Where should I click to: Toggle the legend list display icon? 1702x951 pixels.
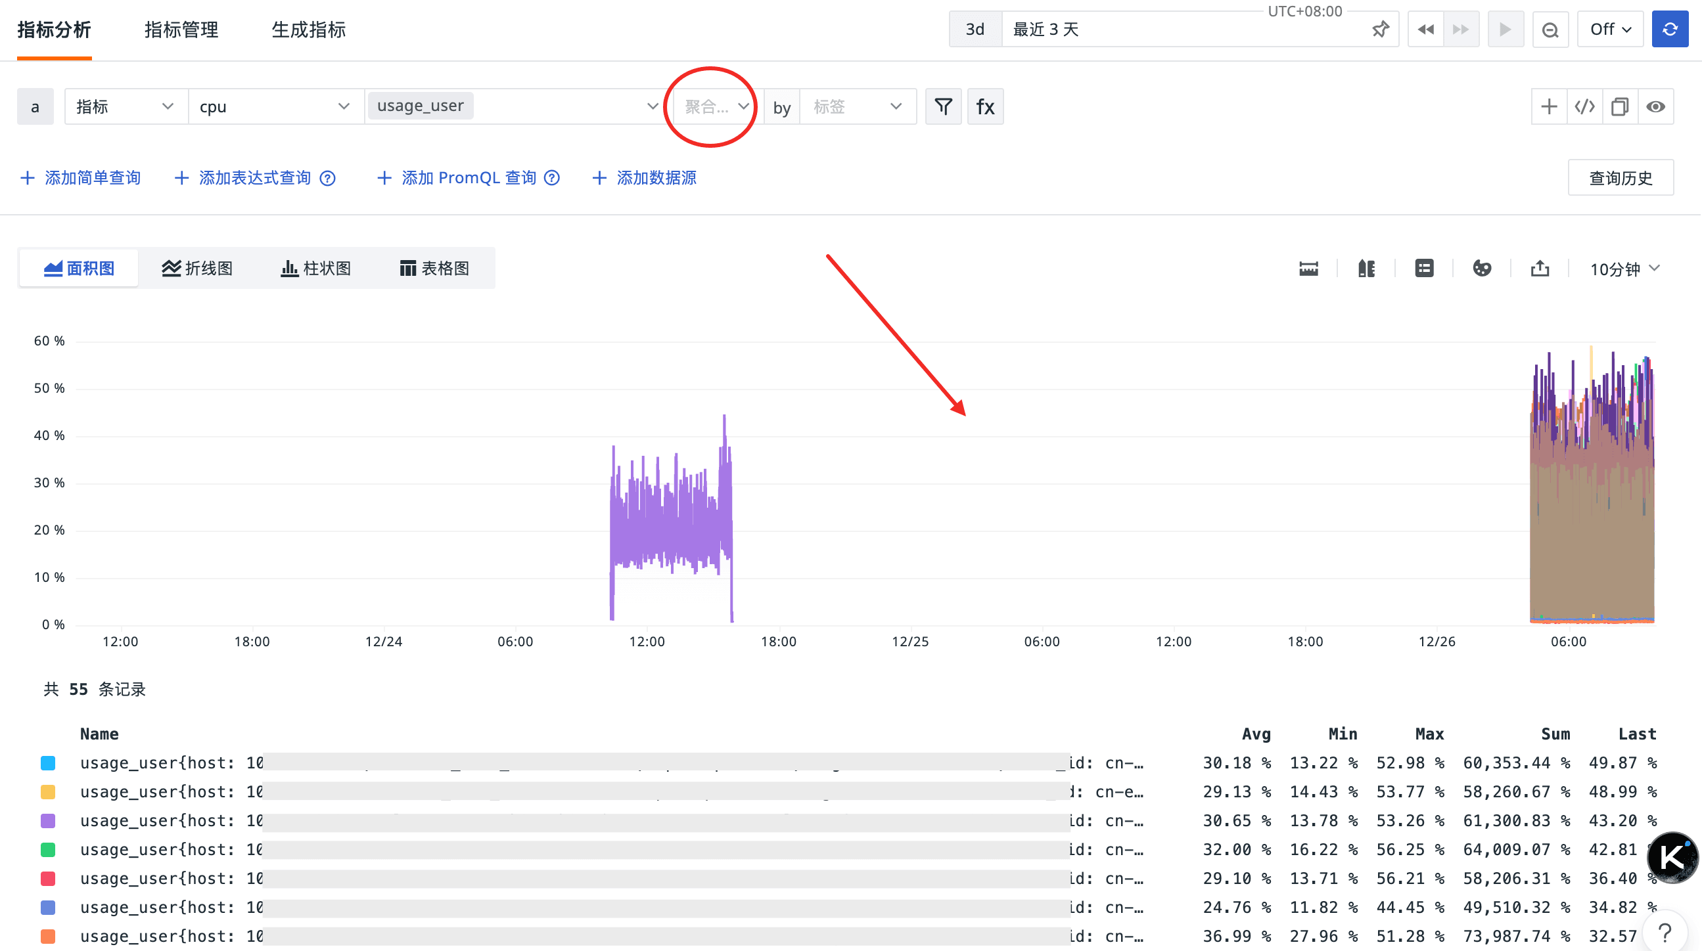click(1424, 268)
